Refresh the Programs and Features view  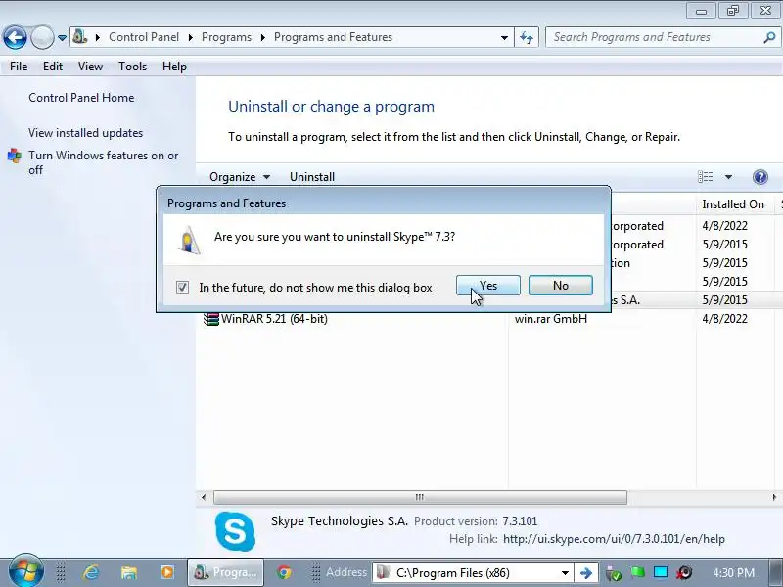pyautogui.click(x=527, y=38)
